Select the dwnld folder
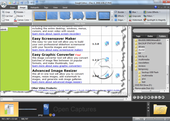Image resolution: width=170 pixels, height=121 pixels. 141,50
